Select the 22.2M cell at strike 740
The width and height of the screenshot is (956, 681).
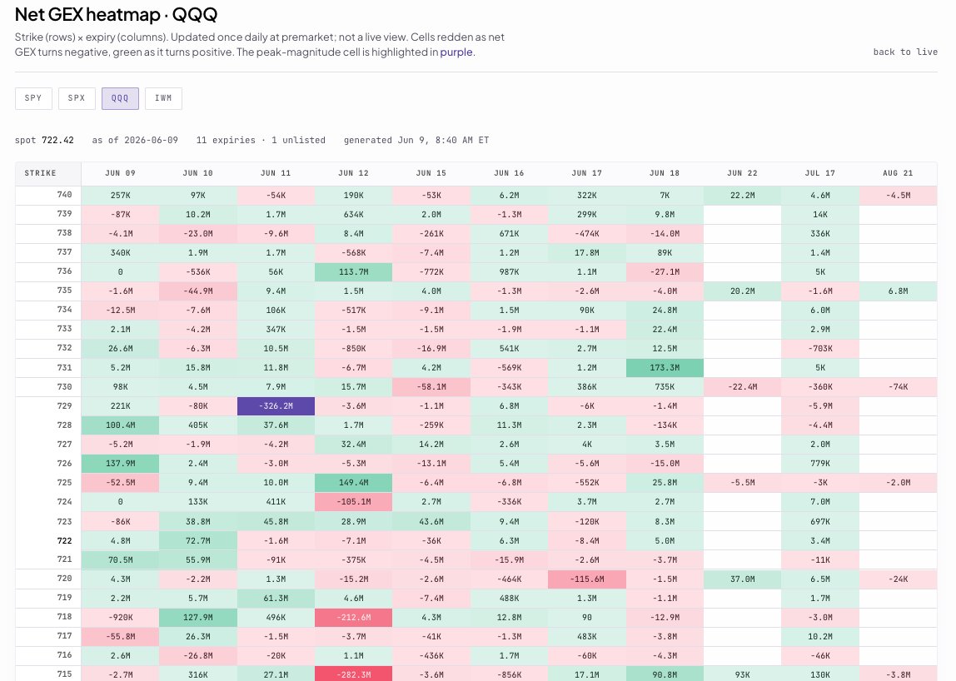[x=743, y=195]
